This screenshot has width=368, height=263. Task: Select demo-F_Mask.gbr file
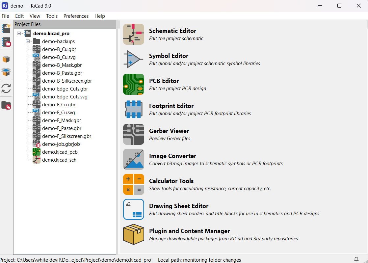[x=62, y=120]
